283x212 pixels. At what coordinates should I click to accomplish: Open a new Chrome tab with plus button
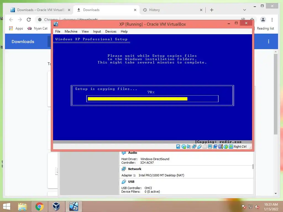212,10
